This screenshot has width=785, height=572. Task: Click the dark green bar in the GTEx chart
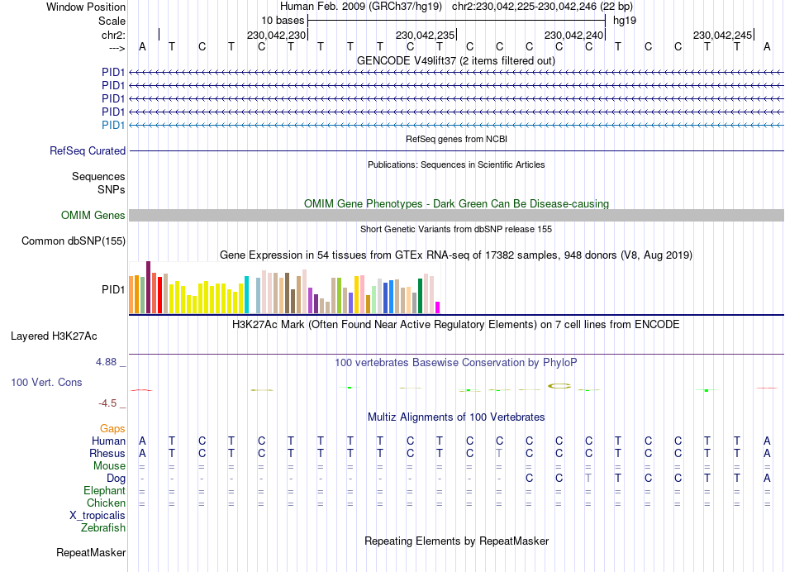coord(420,296)
